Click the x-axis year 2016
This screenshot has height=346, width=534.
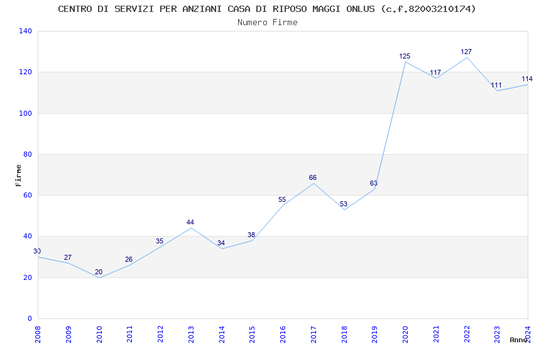283,334
